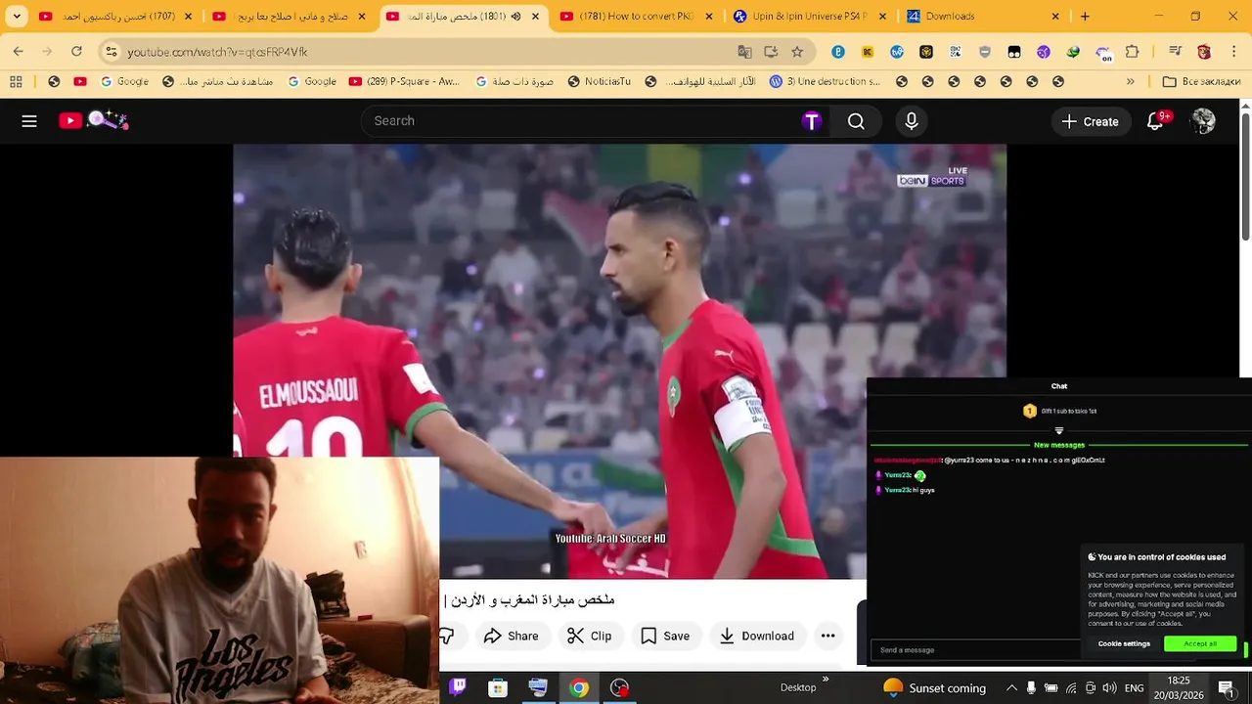Open the YouTube guide hamburger menu
This screenshot has width=1252, height=704.
coord(29,121)
